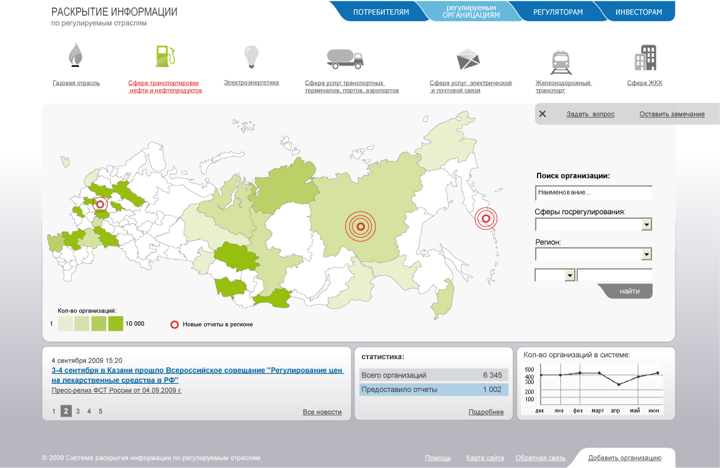Open Сфера услуг транспортных терминалов link
Viewport: 720px width, 468px height.
point(352,87)
